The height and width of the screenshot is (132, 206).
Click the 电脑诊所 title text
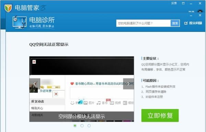click(x=42, y=20)
